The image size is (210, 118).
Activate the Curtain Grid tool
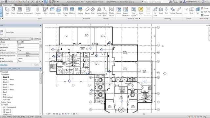tap(65, 12)
